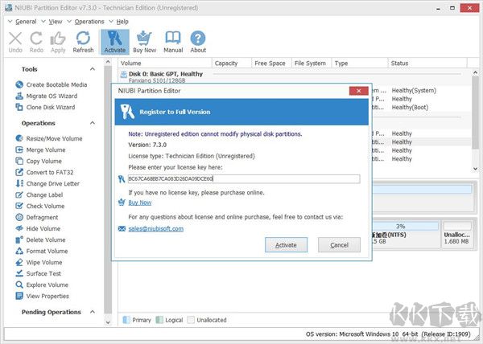Click the license key input field
The height and width of the screenshot is (344, 483).
pyautogui.click(x=244, y=179)
